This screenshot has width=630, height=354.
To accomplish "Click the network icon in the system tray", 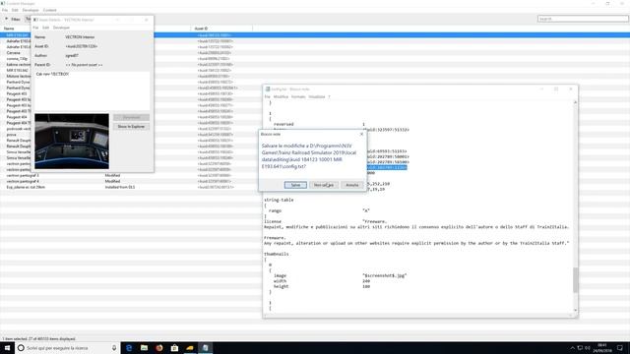I will point(580,348).
